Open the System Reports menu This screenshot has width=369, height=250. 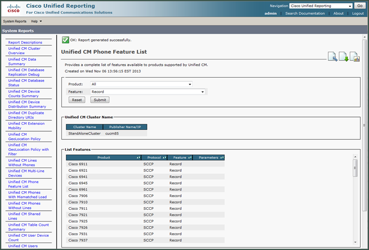point(15,21)
